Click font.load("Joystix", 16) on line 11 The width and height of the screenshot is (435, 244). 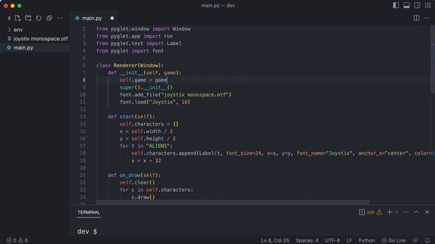[x=155, y=102]
